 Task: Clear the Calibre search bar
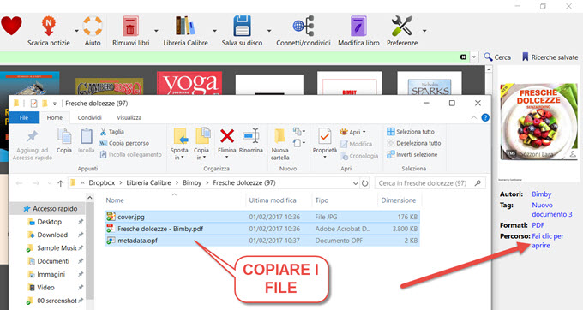[x=463, y=57]
